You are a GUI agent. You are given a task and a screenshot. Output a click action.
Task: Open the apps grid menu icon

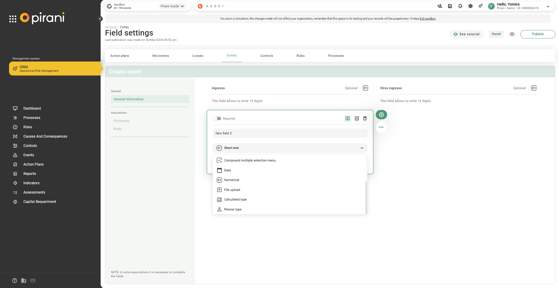(x=13, y=19)
